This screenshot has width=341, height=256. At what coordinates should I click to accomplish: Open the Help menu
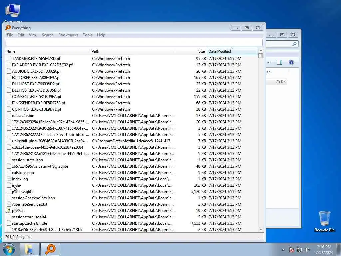[101, 35]
